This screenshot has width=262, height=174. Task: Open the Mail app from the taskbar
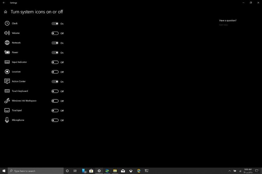(x=123, y=171)
